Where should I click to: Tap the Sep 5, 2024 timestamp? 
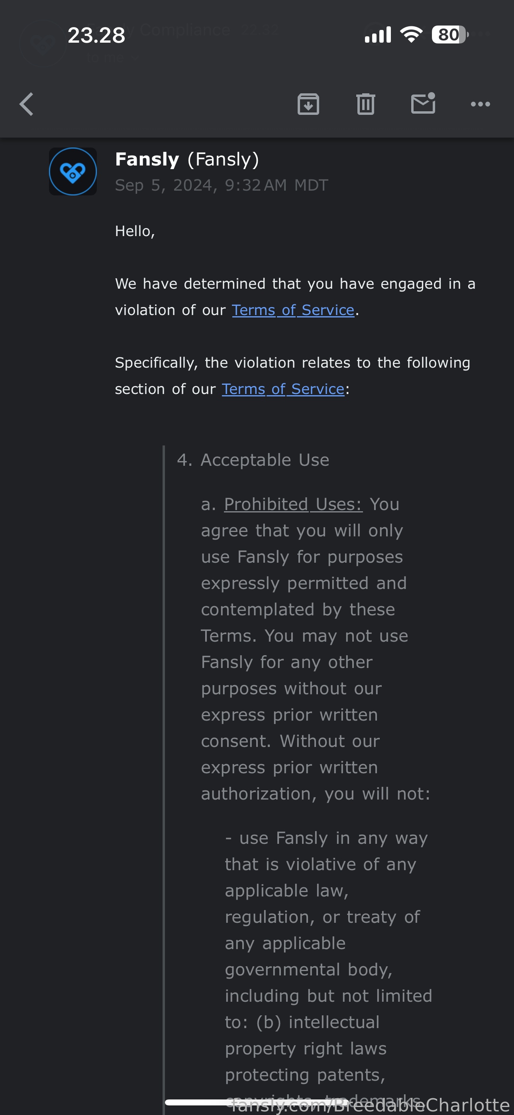click(222, 185)
